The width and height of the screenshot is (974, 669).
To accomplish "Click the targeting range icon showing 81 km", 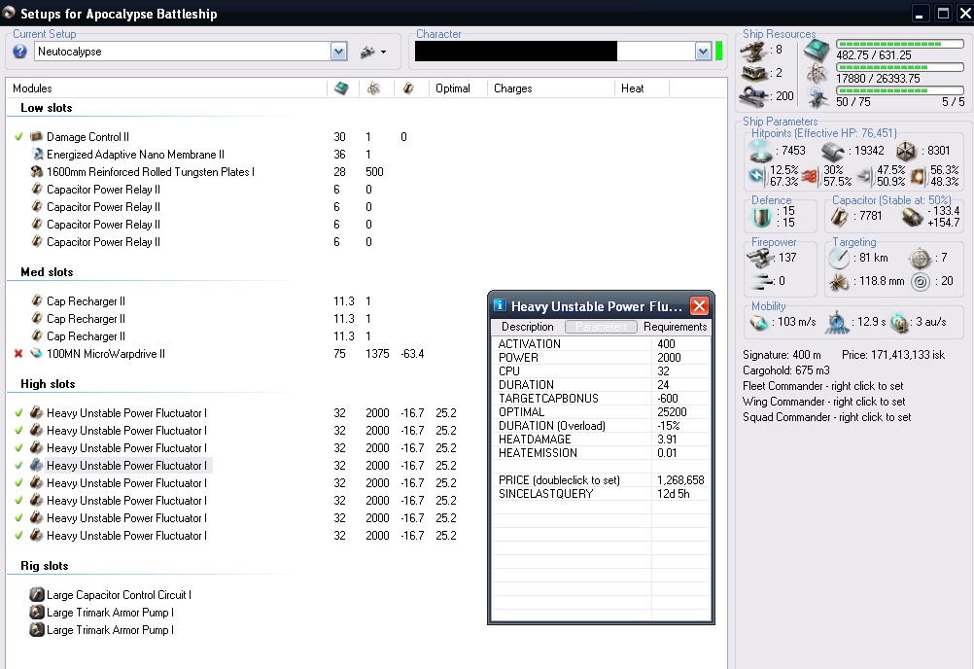I will [839, 258].
